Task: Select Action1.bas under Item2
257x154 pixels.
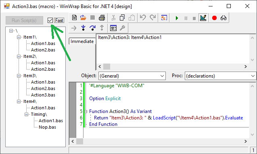Action: 43,63
